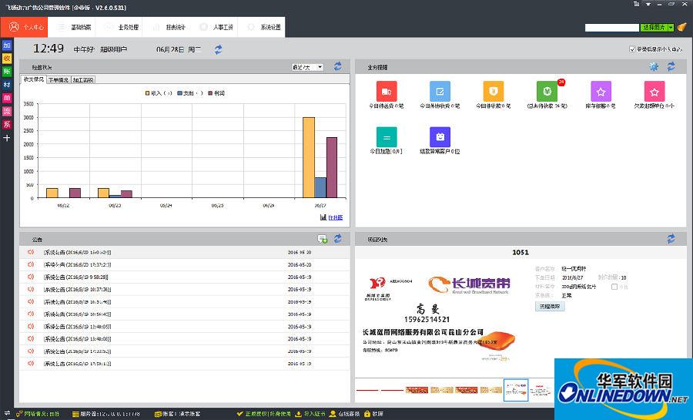Click 正版授权 license status

[264, 414]
